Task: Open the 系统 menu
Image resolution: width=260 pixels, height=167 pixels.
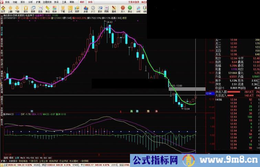Action: (7, 2)
